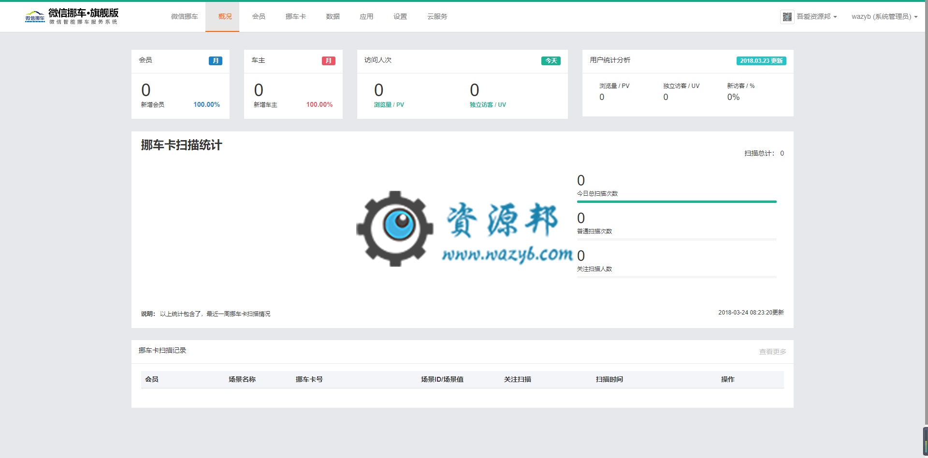
Task: Click the 扫描总计 text
Action: [764, 153]
